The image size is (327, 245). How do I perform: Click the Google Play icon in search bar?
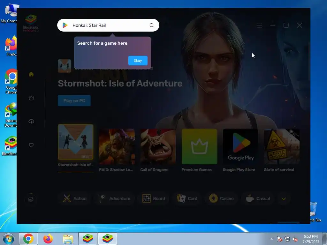coord(65,25)
